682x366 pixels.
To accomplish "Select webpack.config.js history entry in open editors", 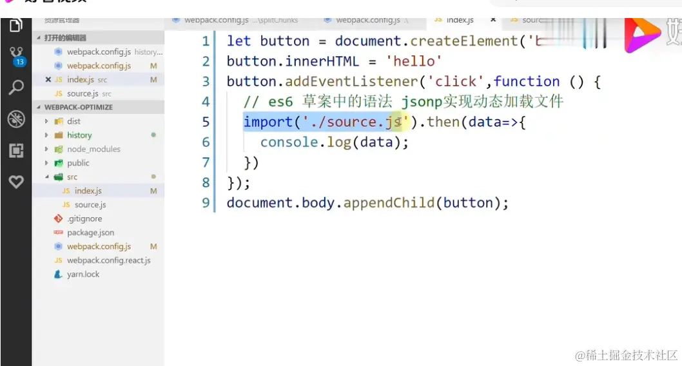I will [98, 52].
